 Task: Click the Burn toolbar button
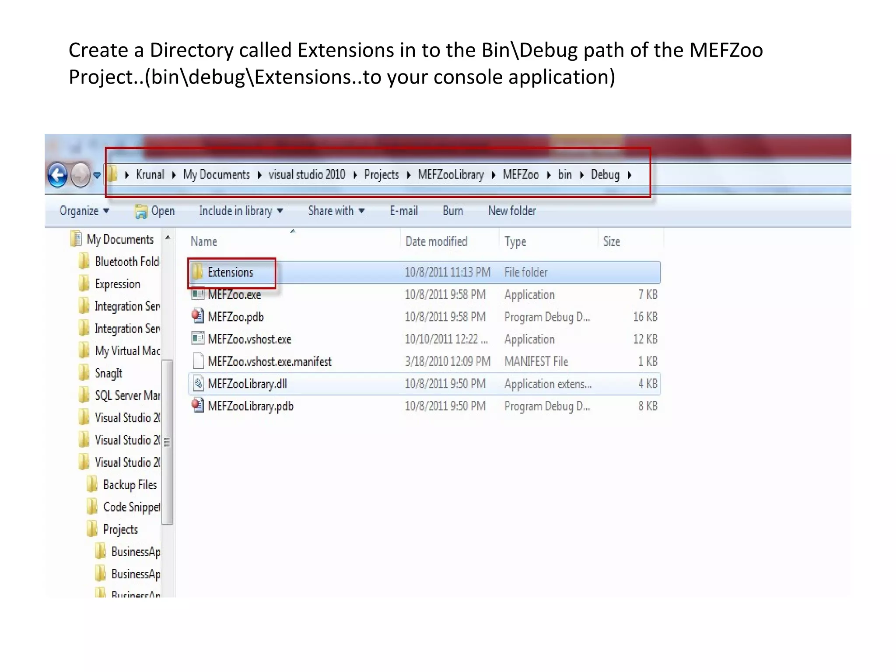[452, 211]
